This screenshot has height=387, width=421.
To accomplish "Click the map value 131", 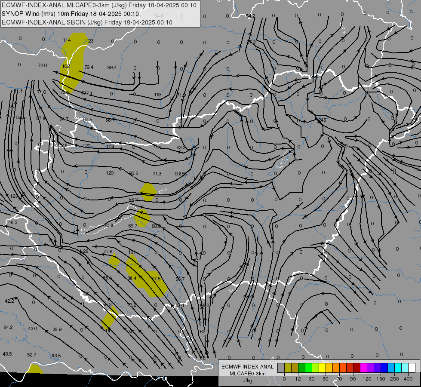I will 132,252.
